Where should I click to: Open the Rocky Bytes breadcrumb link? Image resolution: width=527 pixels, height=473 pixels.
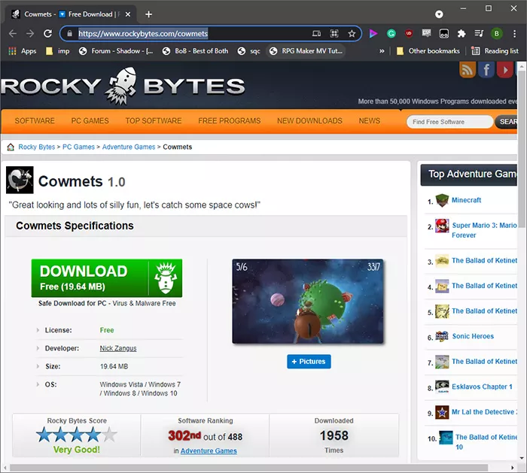(37, 147)
